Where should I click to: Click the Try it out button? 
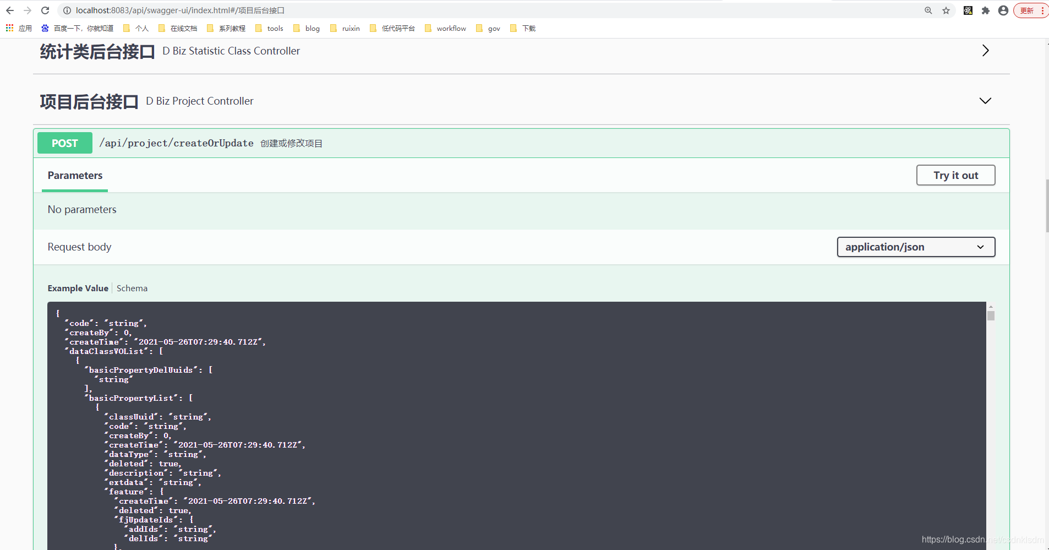click(955, 175)
